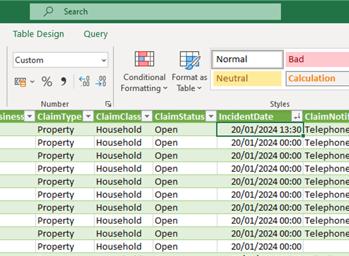349x256 pixels.
Task: Click the Percent Style icon
Action: (x=47, y=82)
